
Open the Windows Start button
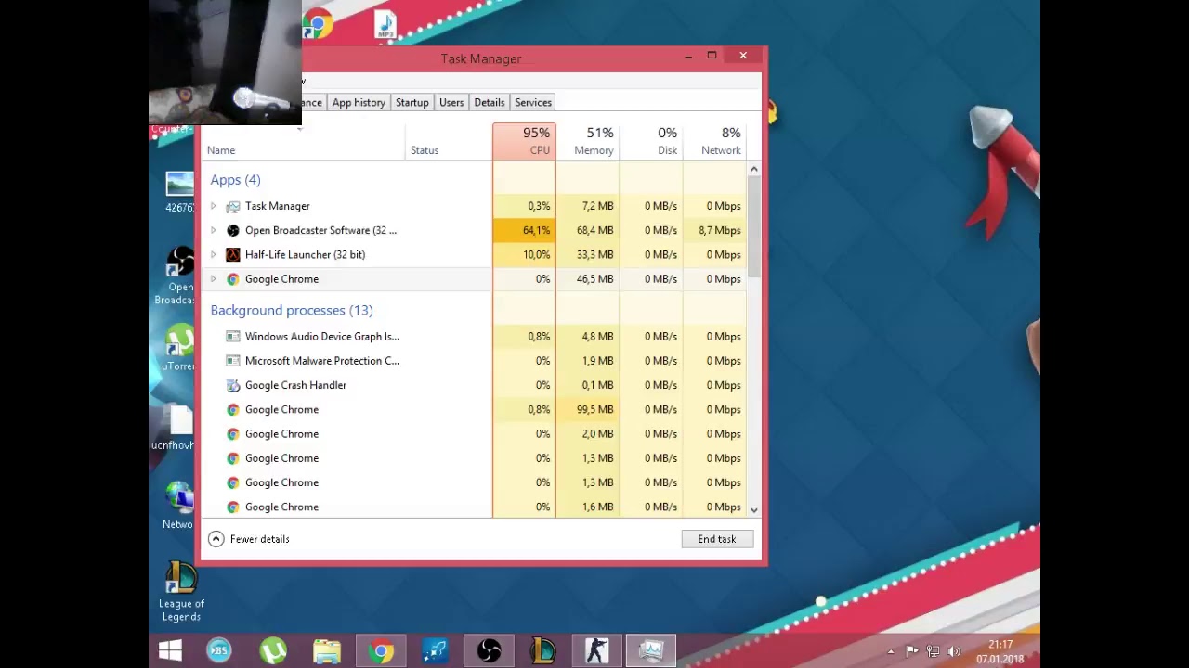(x=170, y=650)
